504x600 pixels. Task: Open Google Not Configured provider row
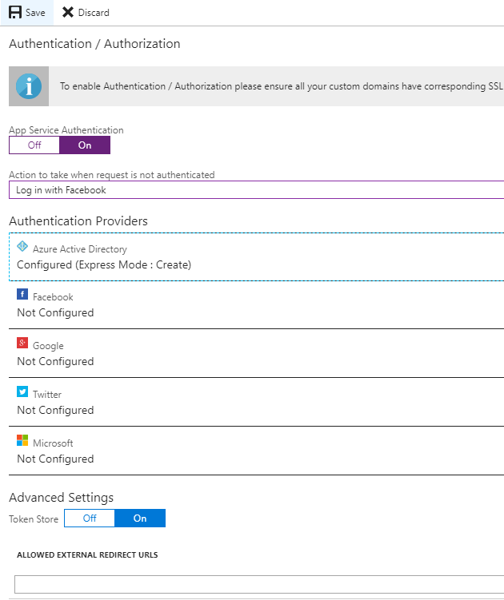pyautogui.click(x=257, y=353)
